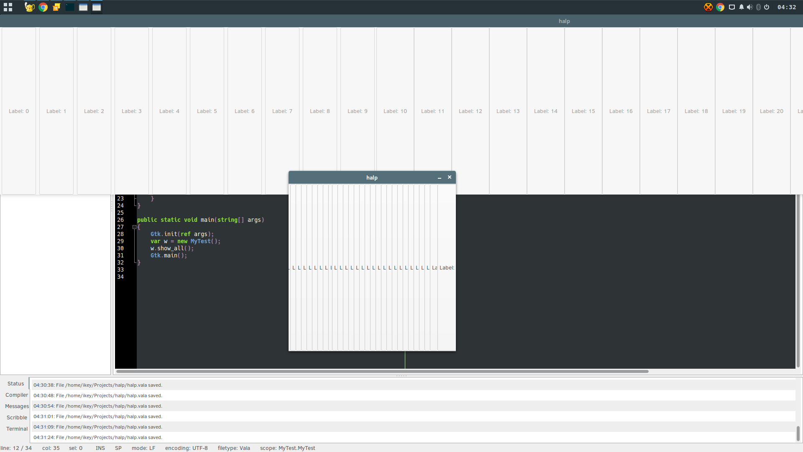Click 'Label: 16' in large halp window
This screenshot has height=452, width=803.
tap(621, 111)
